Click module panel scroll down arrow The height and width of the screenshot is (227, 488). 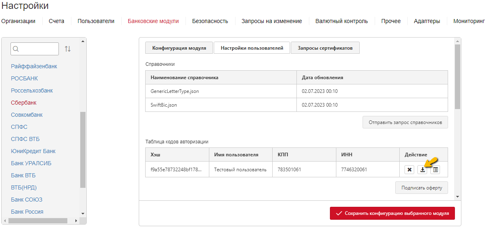pos(457,197)
